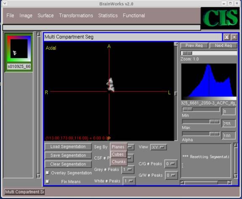
Task: Click the Alpha slider handle
Action: [x=215, y=134]
